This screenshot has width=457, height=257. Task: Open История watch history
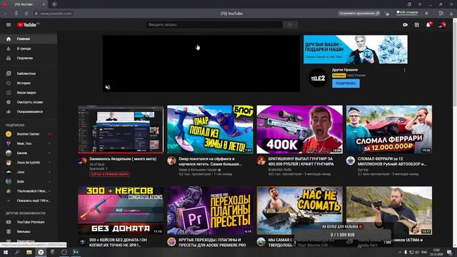pos(29,83)
